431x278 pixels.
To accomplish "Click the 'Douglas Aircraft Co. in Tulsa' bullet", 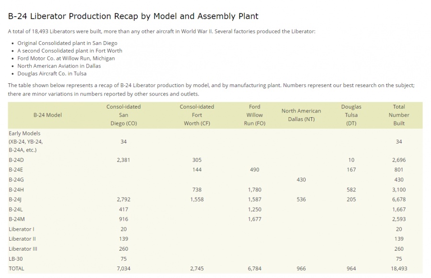I will [52, 74].
